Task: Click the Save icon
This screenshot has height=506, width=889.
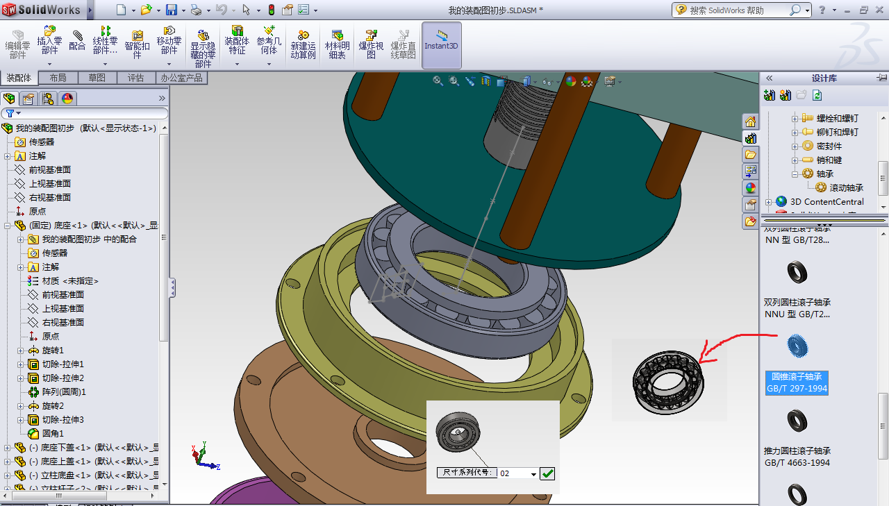Action: pyautogui.click(x=172, y=10)
